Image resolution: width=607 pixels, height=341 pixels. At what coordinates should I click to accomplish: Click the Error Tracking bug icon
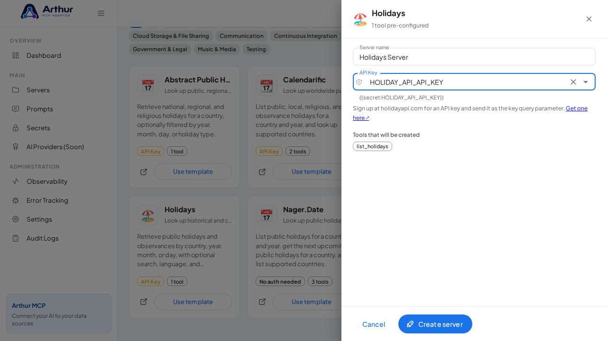tap(16, 200)
